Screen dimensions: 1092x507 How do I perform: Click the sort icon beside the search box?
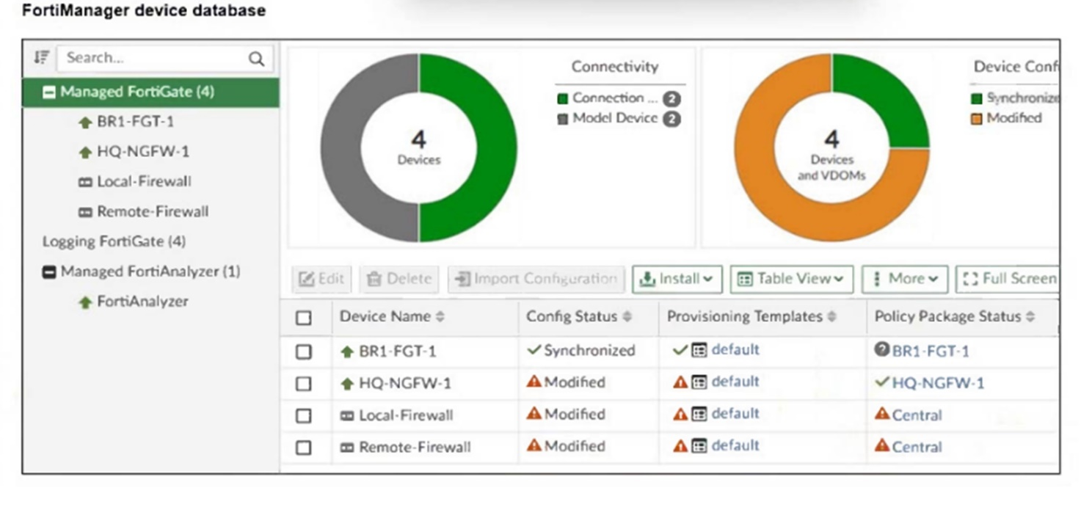[42, 57]
